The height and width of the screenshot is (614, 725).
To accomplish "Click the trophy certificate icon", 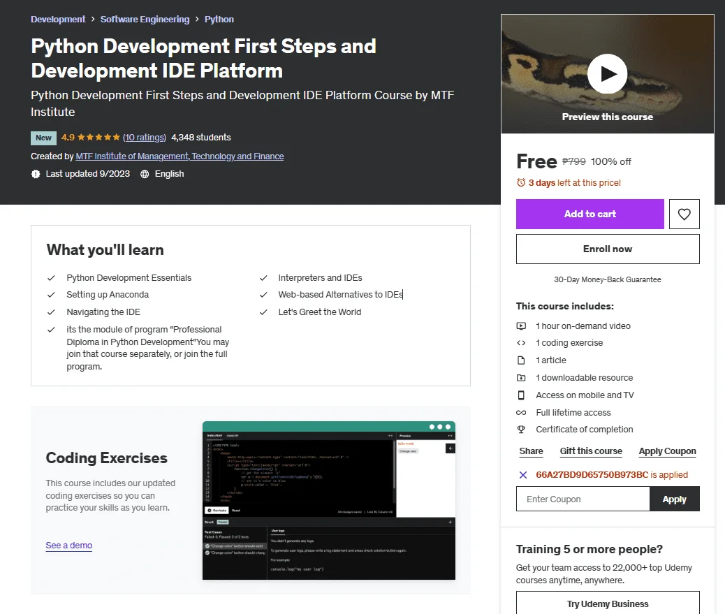I will coord(521,430).
